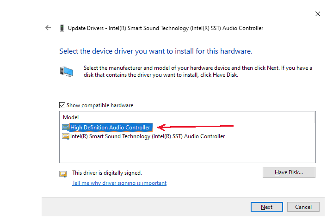Click the Show compatible hardware label
Screen dimensions: 333x220
[x=100, y=105]
